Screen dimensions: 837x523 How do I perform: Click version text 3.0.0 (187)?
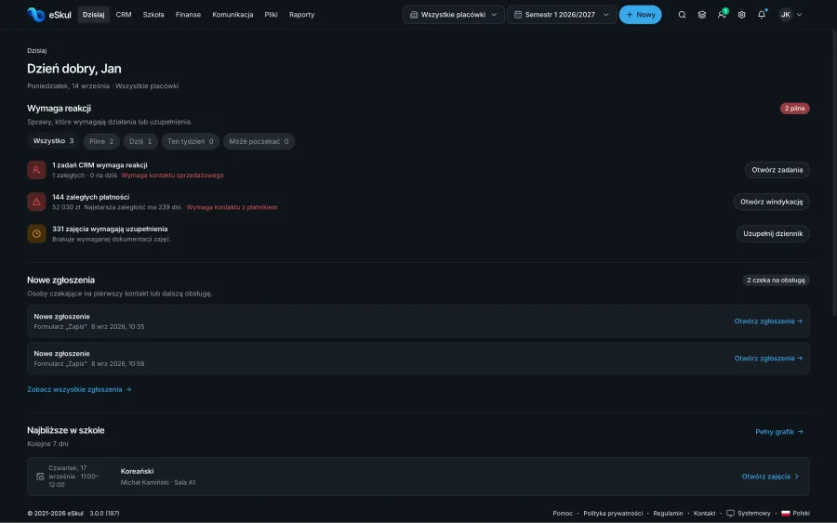click(104, 514)
